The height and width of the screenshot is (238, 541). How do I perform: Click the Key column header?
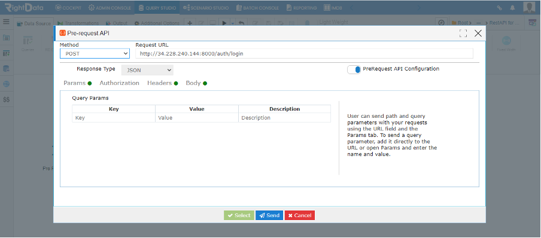[114, 109]
